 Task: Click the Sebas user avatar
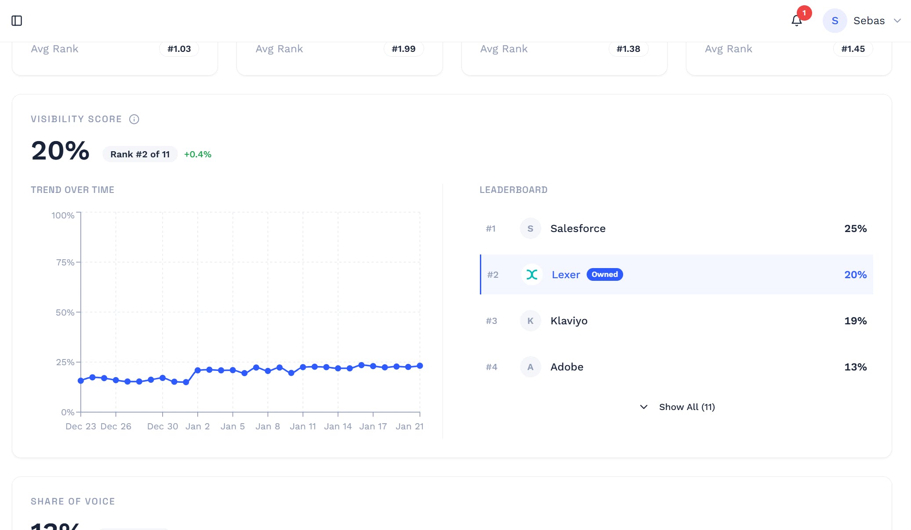(835, 21)
